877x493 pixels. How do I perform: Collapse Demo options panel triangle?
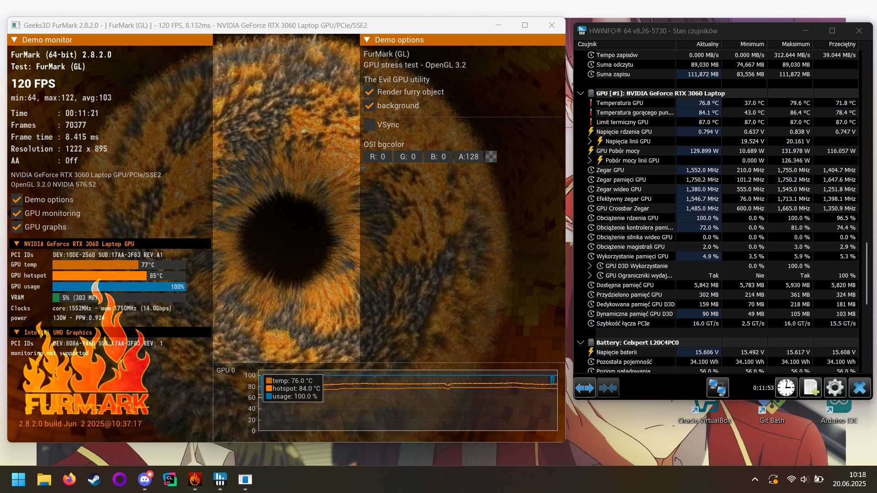pos(367,40)
